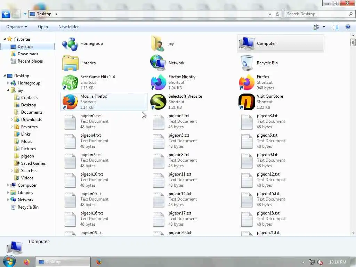
Task: Select the pigeon12.txt file icon
Action: (246, 180)
